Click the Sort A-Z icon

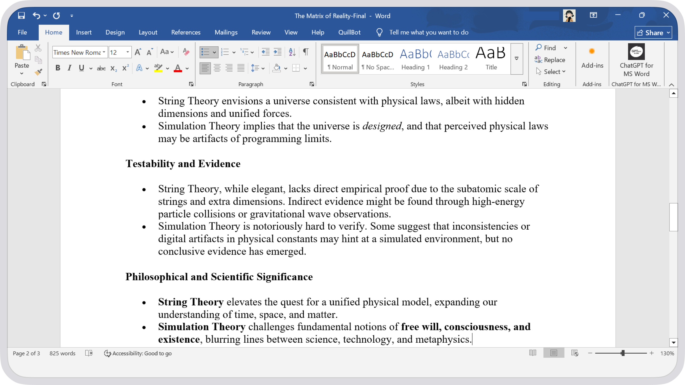[x=292, y=52]
